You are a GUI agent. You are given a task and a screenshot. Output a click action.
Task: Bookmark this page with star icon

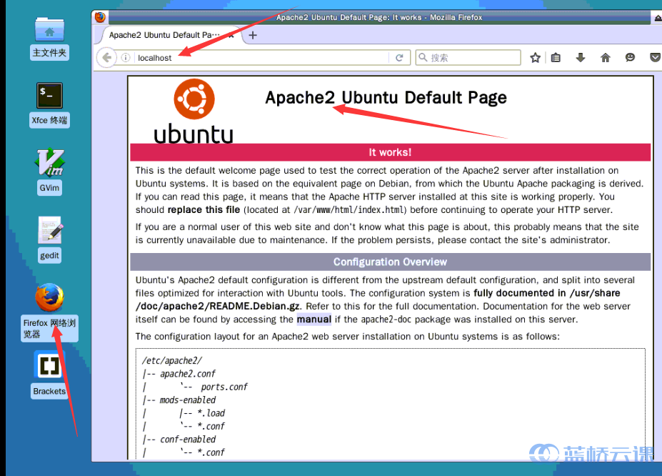click(x=536, y=57)
